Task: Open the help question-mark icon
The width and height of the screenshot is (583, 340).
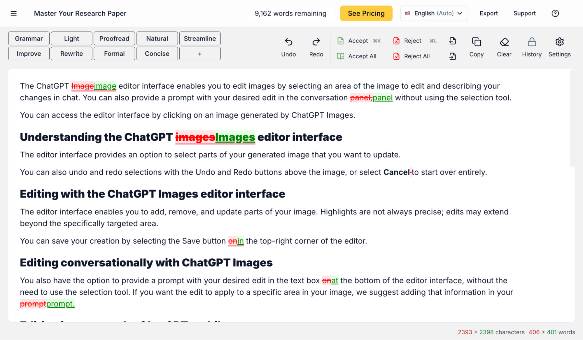Action: click(x=555, y=13)
